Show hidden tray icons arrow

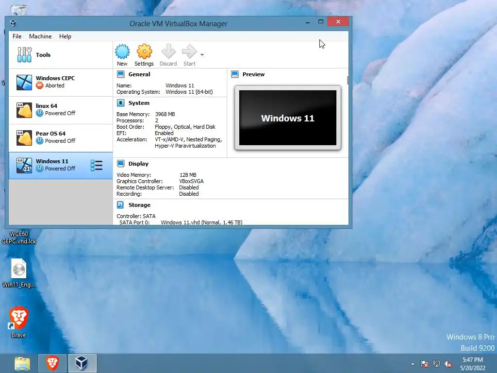413,364
